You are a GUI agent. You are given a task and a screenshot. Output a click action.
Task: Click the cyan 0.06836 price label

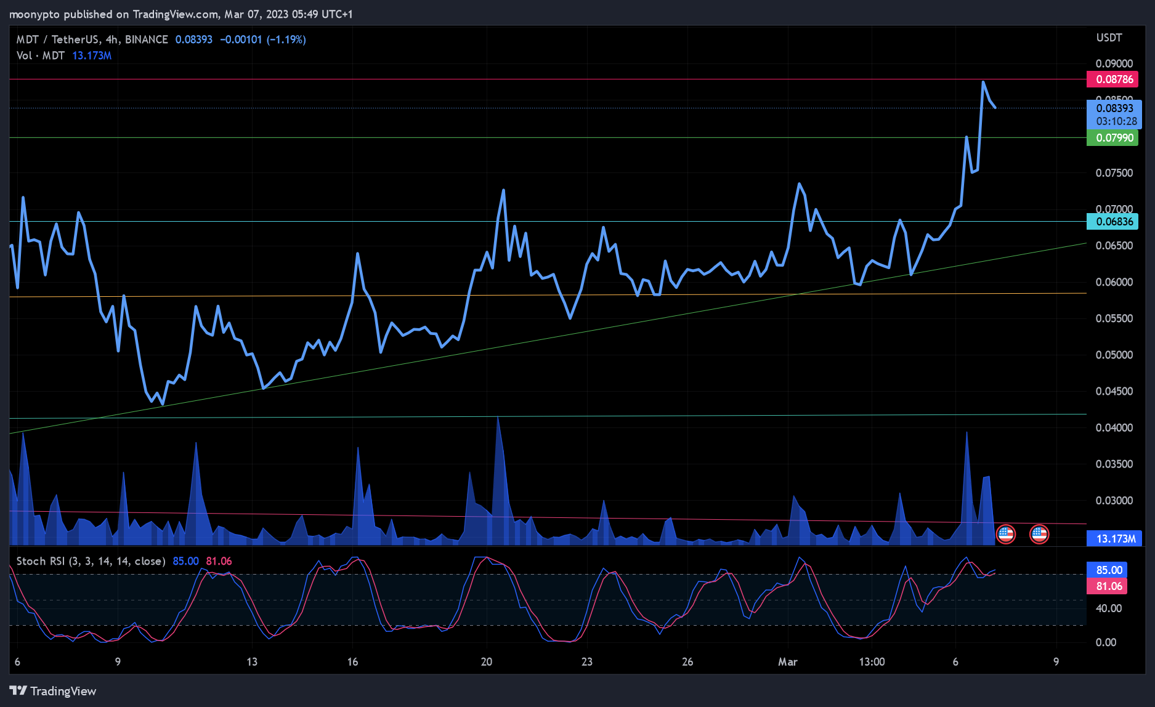(x=1112, y=221)
